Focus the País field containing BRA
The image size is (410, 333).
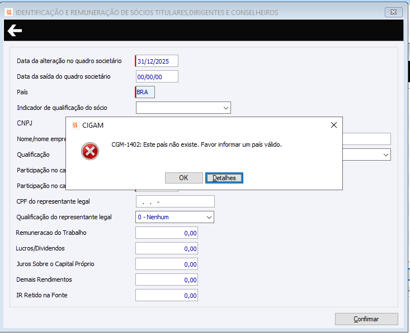click(145, 92)
